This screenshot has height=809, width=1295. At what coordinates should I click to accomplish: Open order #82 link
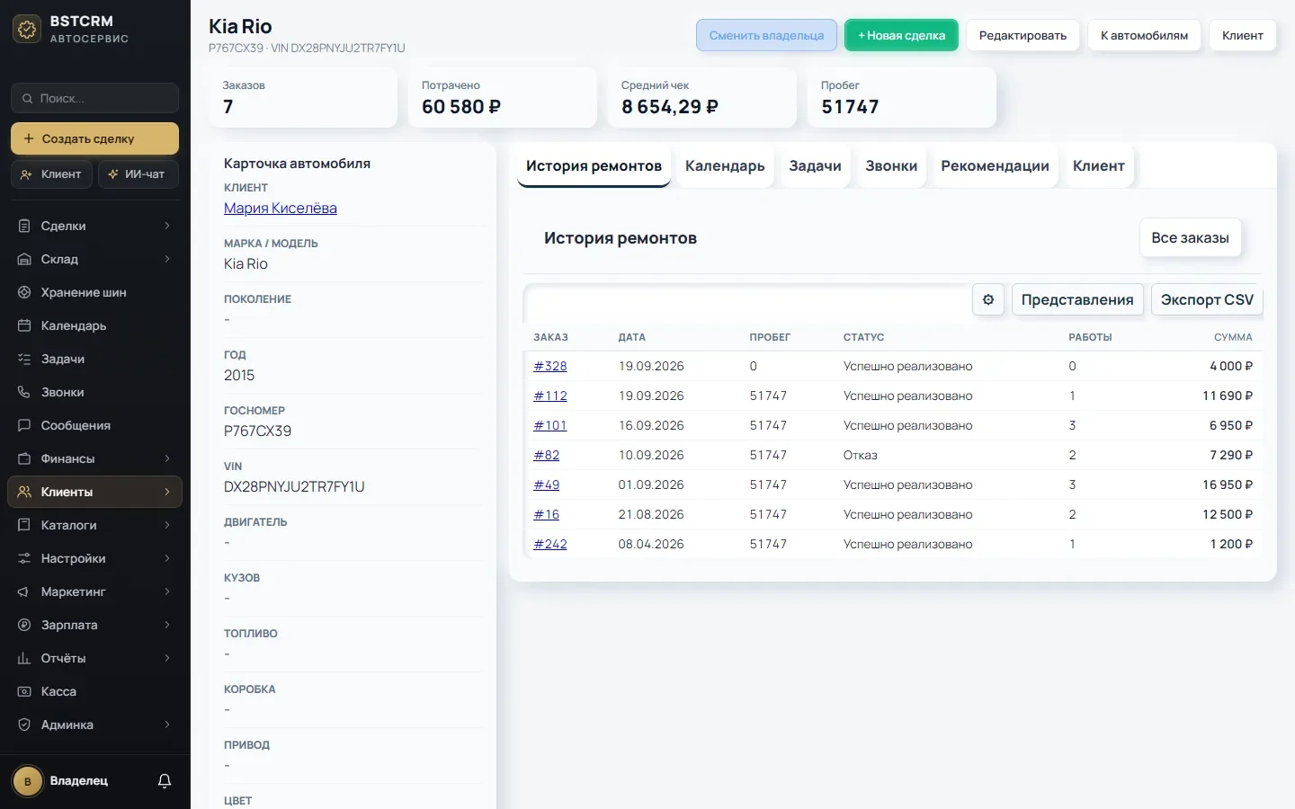546,455
